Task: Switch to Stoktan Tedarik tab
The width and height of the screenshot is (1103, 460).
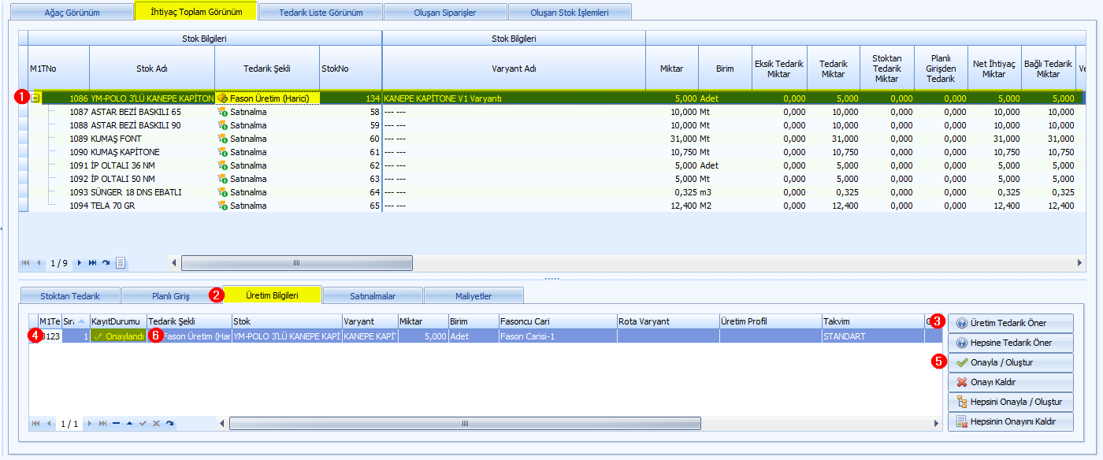Action: [71, 296]
